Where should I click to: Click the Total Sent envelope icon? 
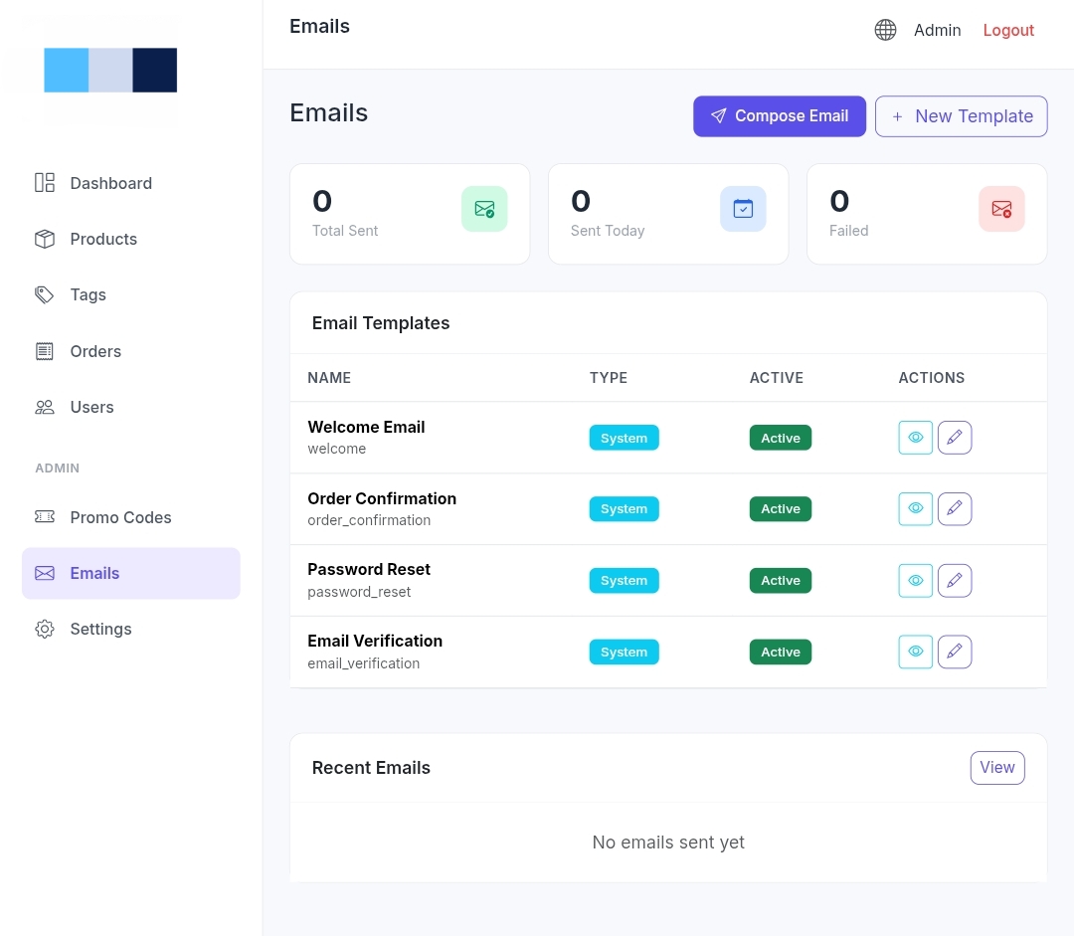(x=484, y=209)
